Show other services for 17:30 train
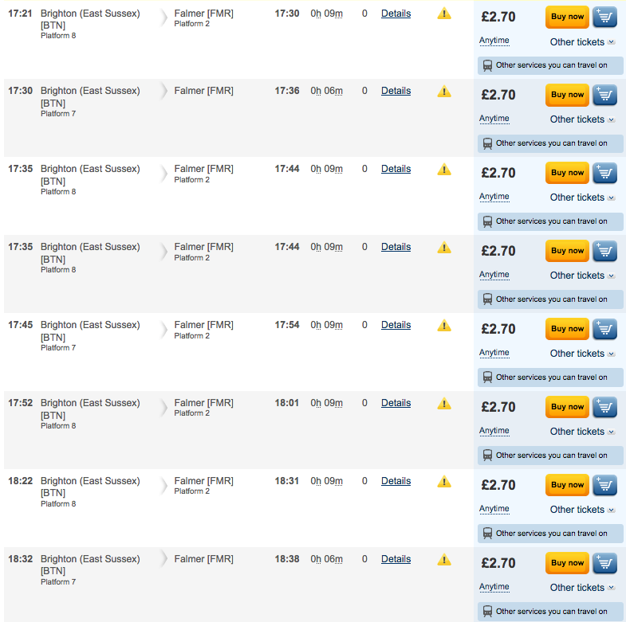Viewport: 626px width, 622px height. click(x=550, y=143)
